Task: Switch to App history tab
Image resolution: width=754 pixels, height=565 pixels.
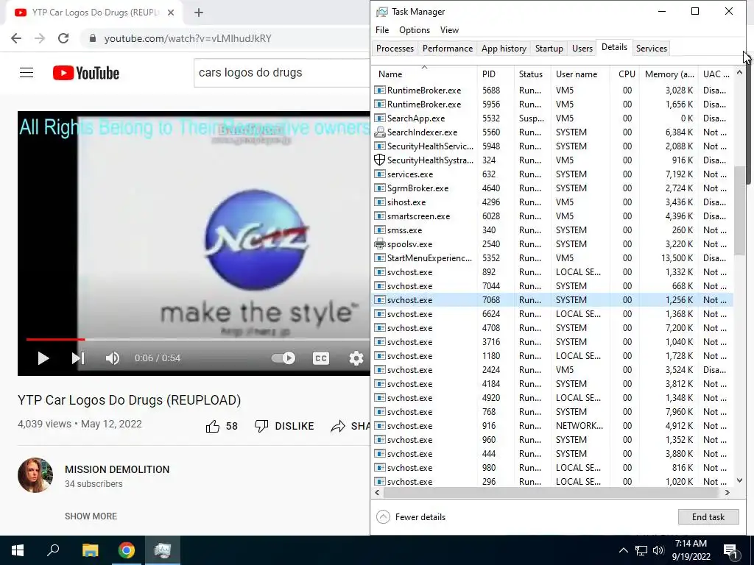Action: (504, 49)
